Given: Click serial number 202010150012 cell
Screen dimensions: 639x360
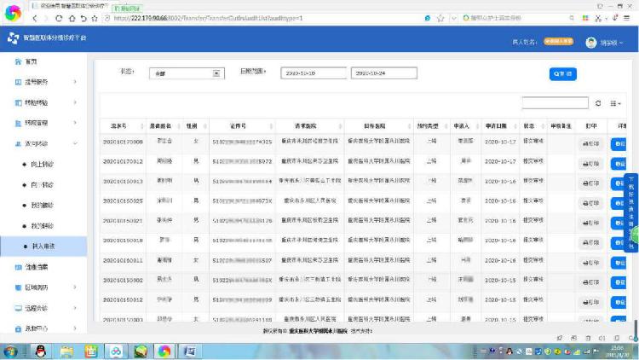Looking at the screenshot, I should click(x=123, y=299).
